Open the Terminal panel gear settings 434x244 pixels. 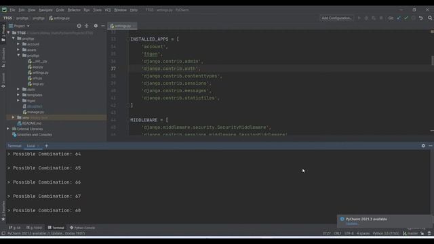423,146
